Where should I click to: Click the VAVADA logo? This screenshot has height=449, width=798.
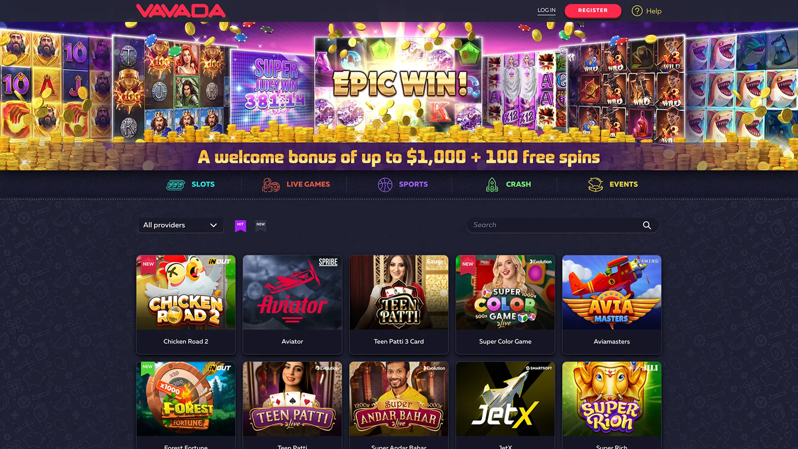point(181,11)
